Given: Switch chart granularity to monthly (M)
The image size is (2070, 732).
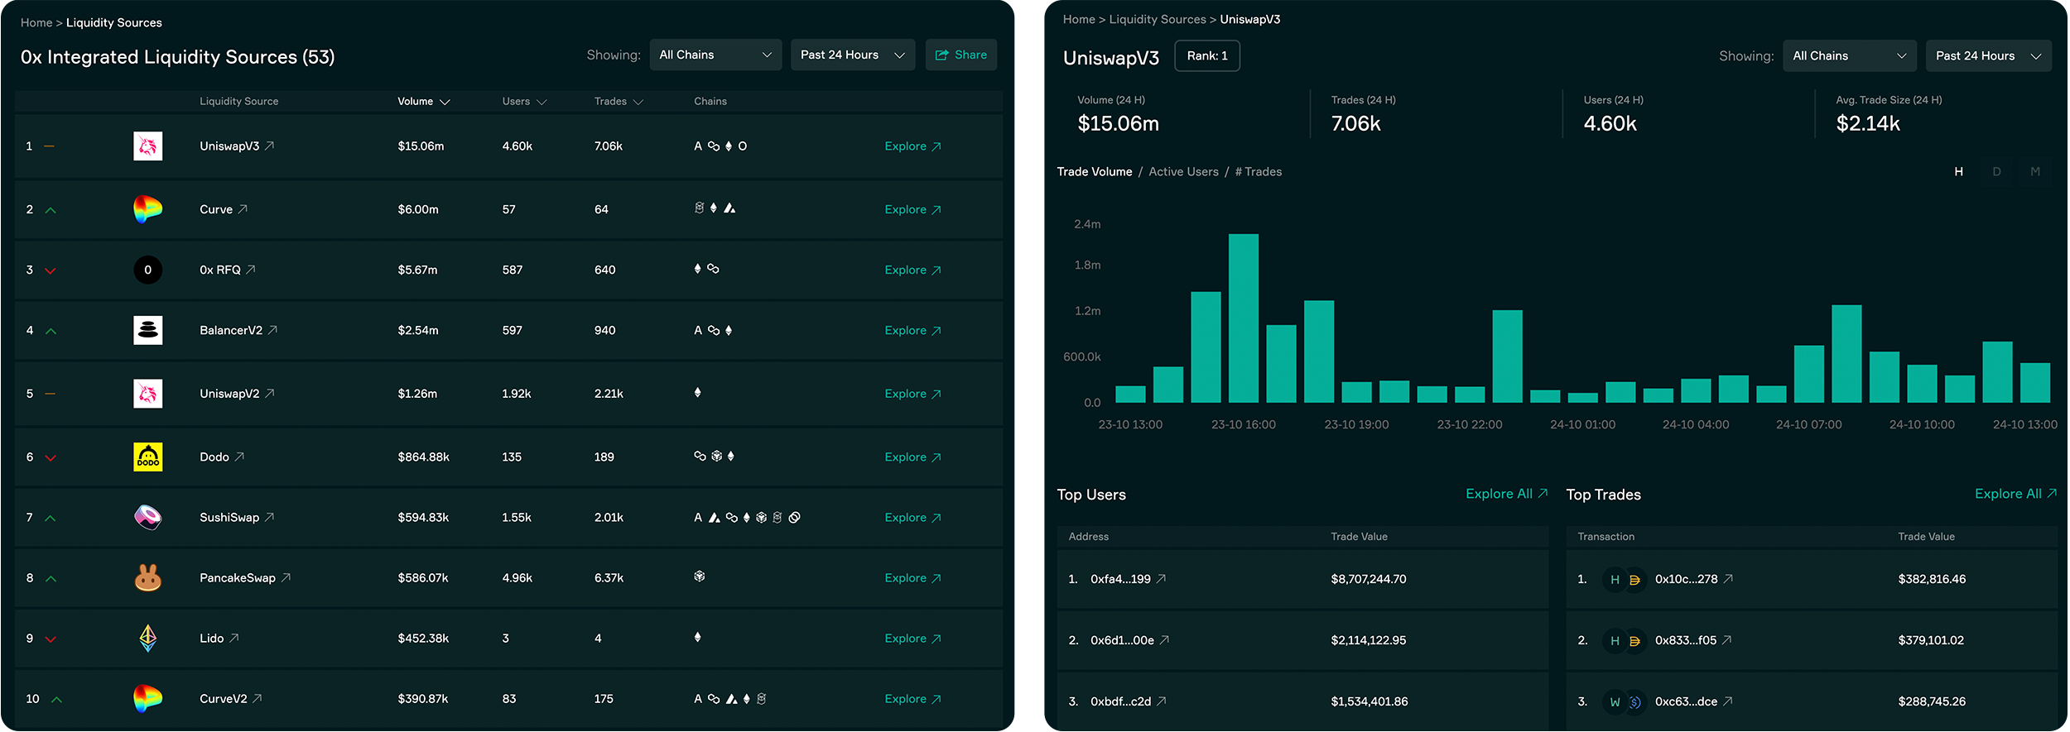Looking at the screenshot, I should 2034,172.
